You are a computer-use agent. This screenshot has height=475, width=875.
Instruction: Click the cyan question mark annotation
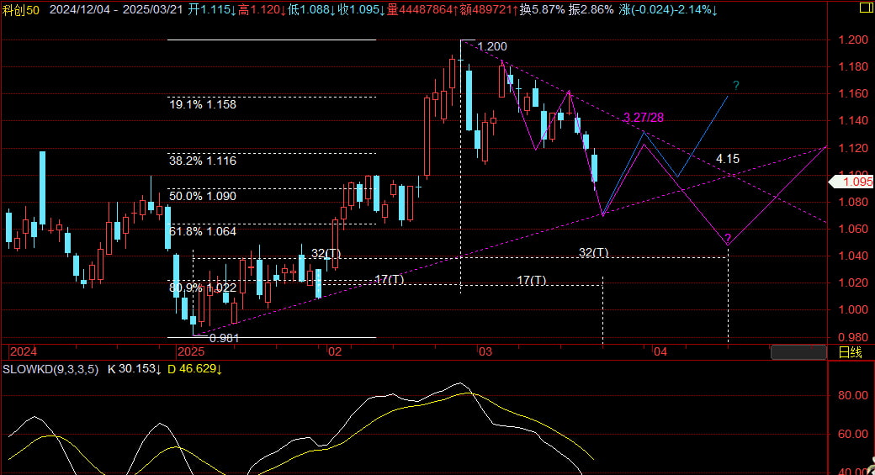pyautogui.click(x=735, y=85)
